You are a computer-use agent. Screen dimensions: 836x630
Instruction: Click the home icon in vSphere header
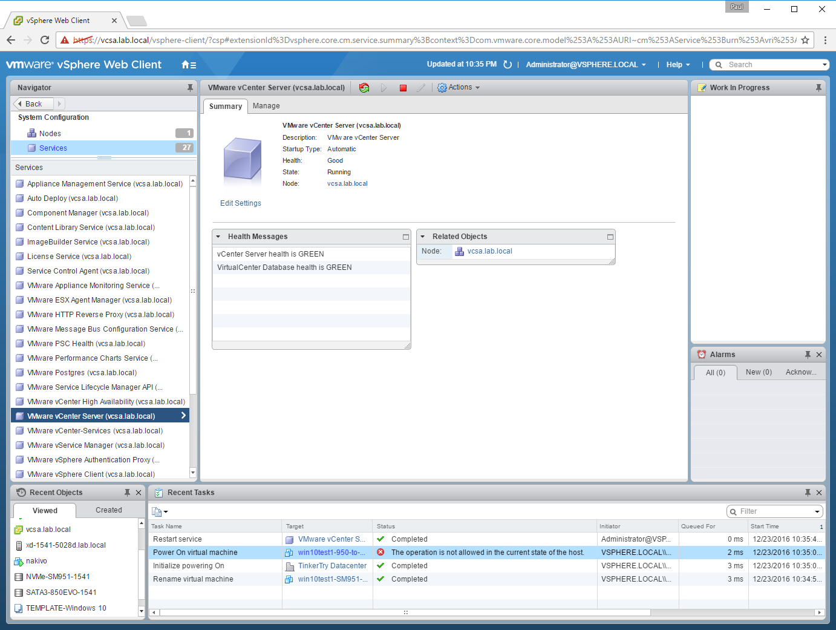tap(189, 65)
